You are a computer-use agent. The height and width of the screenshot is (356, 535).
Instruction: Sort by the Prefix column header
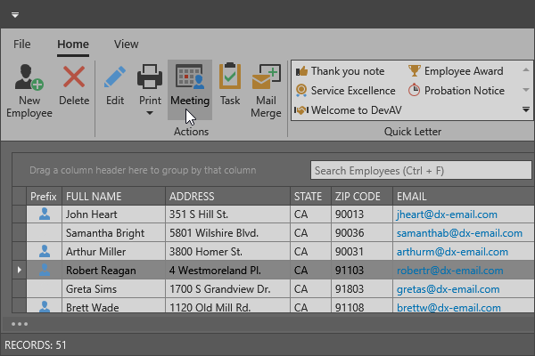[x=45, y=196]
